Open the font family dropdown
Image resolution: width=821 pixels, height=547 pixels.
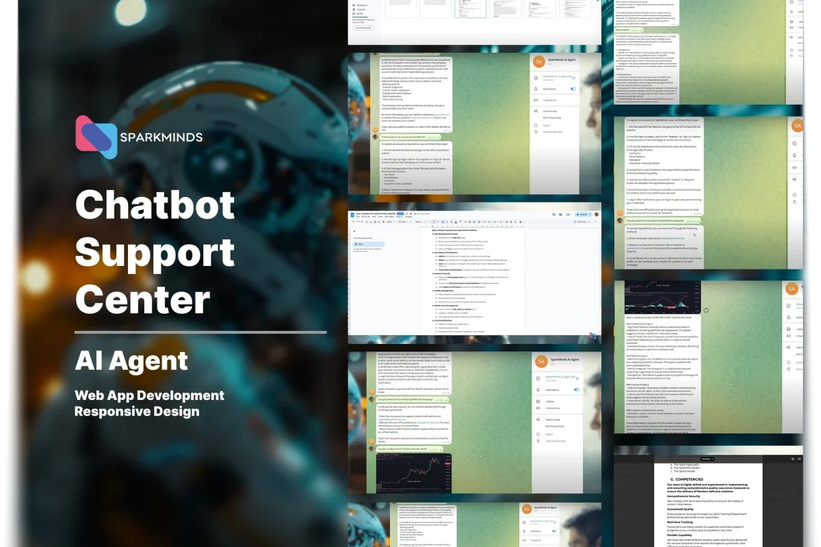pos(420,222)
